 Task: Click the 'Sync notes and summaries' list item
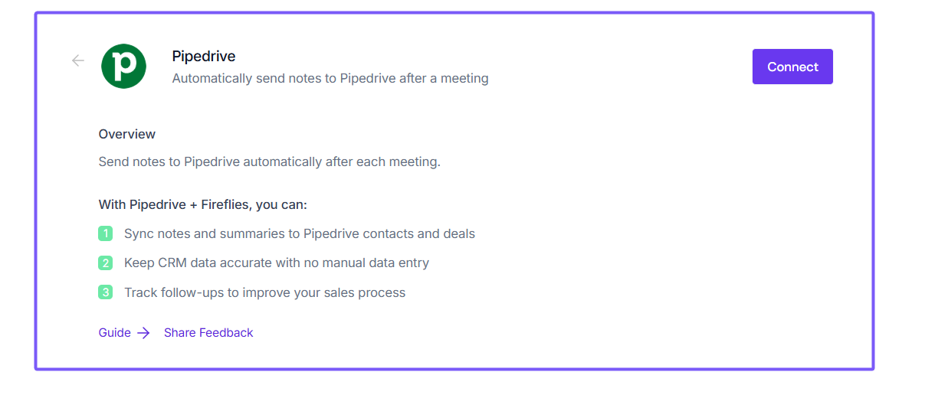(x=299, y=233)
